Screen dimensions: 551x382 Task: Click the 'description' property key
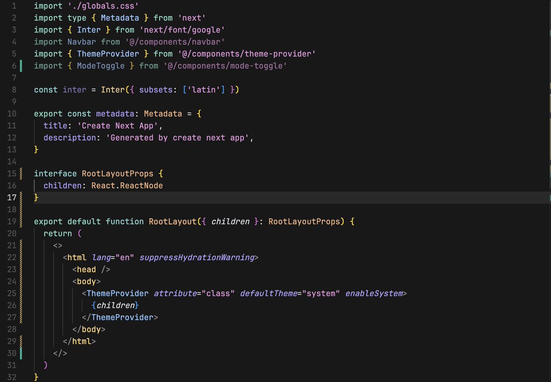click(x=70, y=137)
